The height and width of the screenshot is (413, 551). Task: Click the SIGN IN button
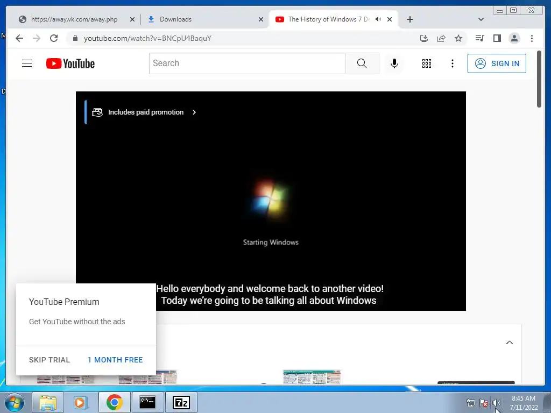pos(497,63)
